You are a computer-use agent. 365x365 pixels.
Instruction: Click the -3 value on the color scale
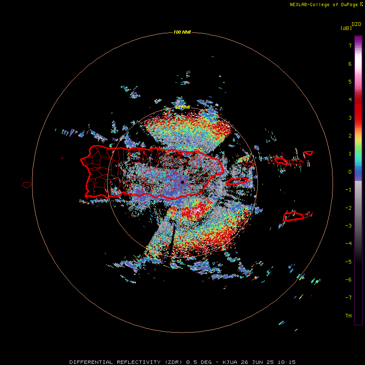[x=348, y=226]
